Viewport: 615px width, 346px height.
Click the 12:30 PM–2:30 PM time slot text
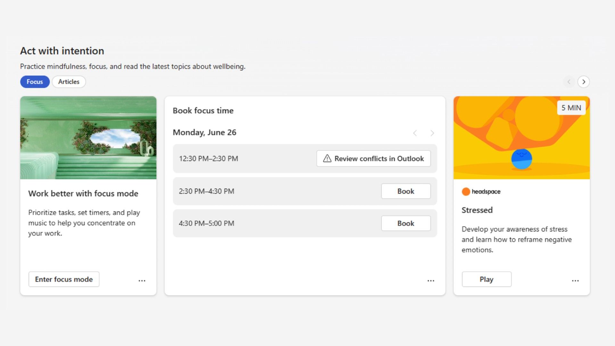pyautogui.click(x=209, y=159)
